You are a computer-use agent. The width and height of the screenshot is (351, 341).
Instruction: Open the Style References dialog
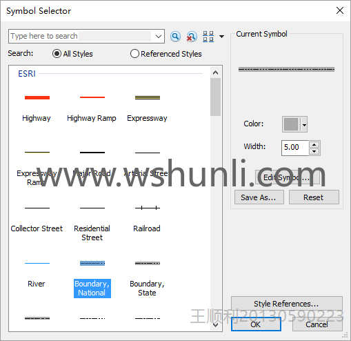287,304
